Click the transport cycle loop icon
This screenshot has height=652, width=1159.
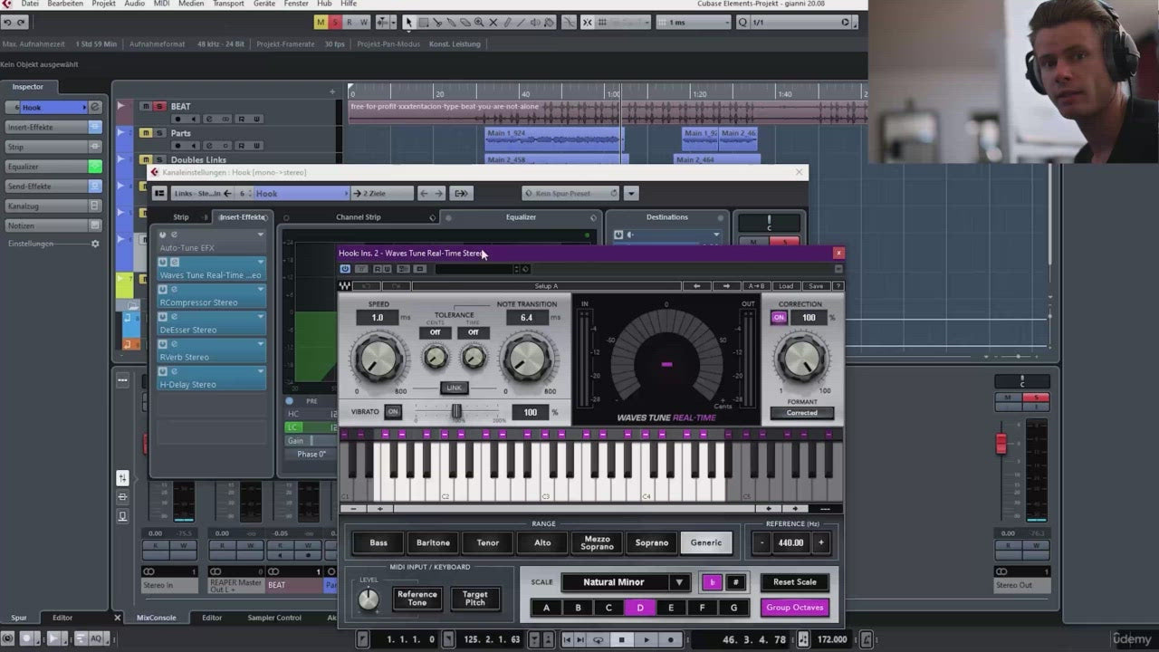(598, 640)
